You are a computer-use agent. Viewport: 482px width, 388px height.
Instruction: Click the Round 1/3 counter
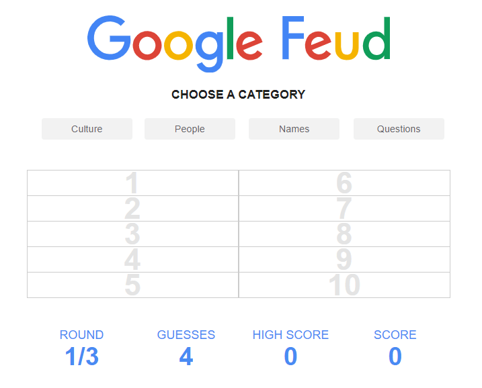point(81,356)
